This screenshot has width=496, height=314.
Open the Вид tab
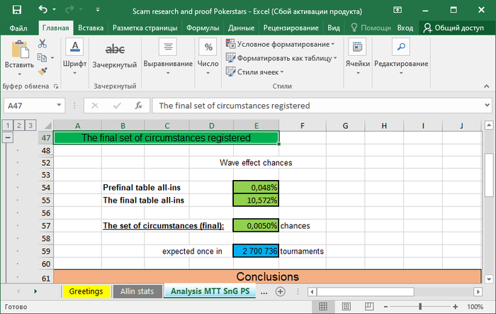click(x=334, y=28)
